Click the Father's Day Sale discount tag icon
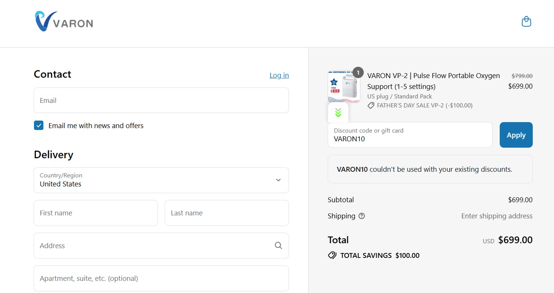This screenshot has width=554, height=293. 371,105
